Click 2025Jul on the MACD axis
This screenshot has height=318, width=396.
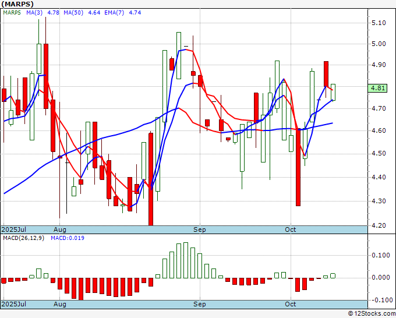[13, 304]
